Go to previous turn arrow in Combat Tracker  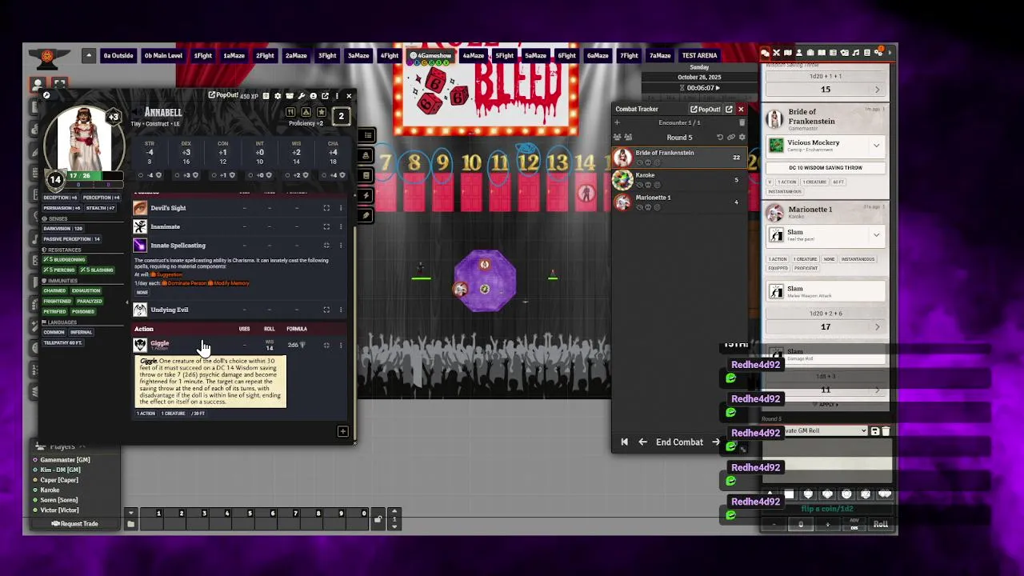pos(642,442)
